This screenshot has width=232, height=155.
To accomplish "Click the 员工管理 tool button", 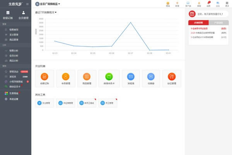I will click(108, 103).
